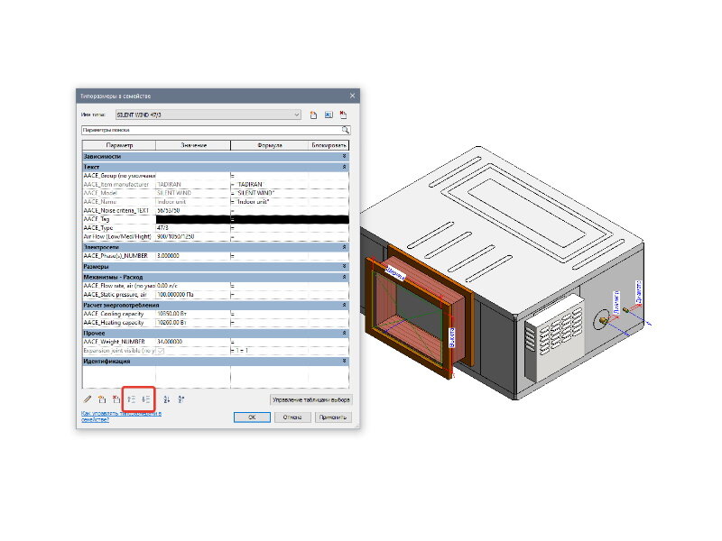Screen dimensions: 722x541
Task: Click the Delete Type icon with red X
Action: [343, 115]
